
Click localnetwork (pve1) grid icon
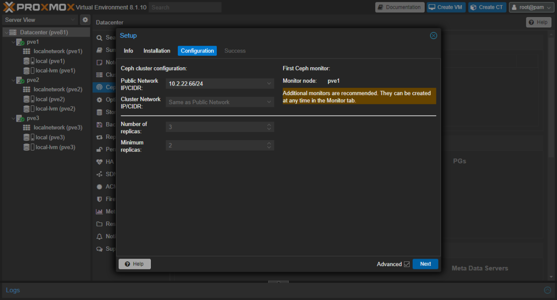pyautogui.click(x=27, y=52)
